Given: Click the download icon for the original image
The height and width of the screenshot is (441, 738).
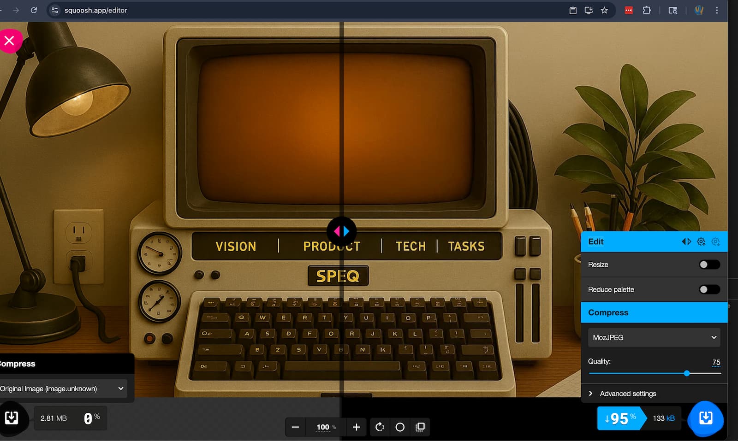Looking at the screenshot, I should pyautogui.click(x=11, y=418).
